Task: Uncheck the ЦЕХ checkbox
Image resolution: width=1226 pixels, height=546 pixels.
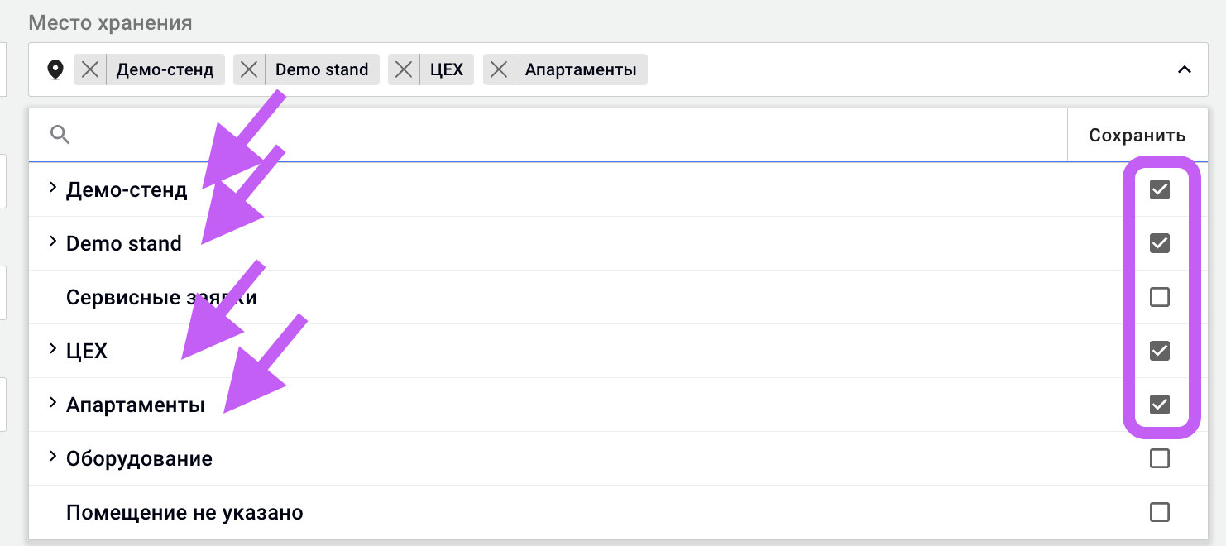Action: [1160, 351]
